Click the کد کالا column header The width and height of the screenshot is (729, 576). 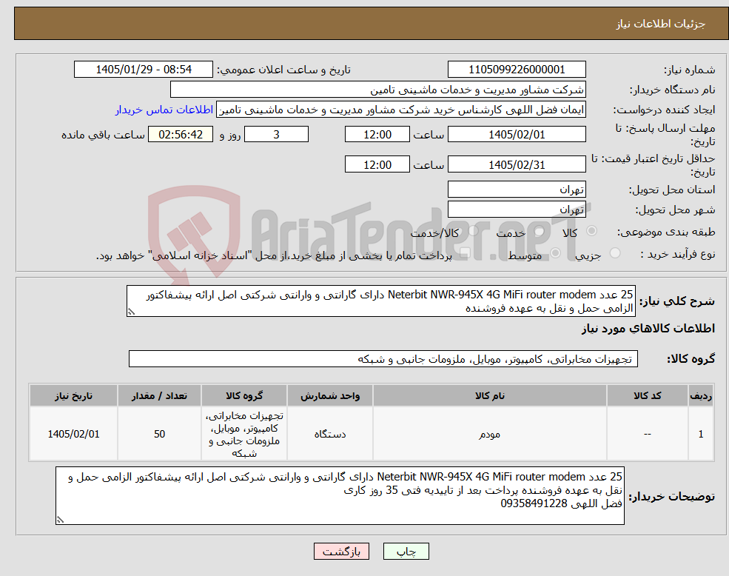pyautogui.click(x=647, y=395)
